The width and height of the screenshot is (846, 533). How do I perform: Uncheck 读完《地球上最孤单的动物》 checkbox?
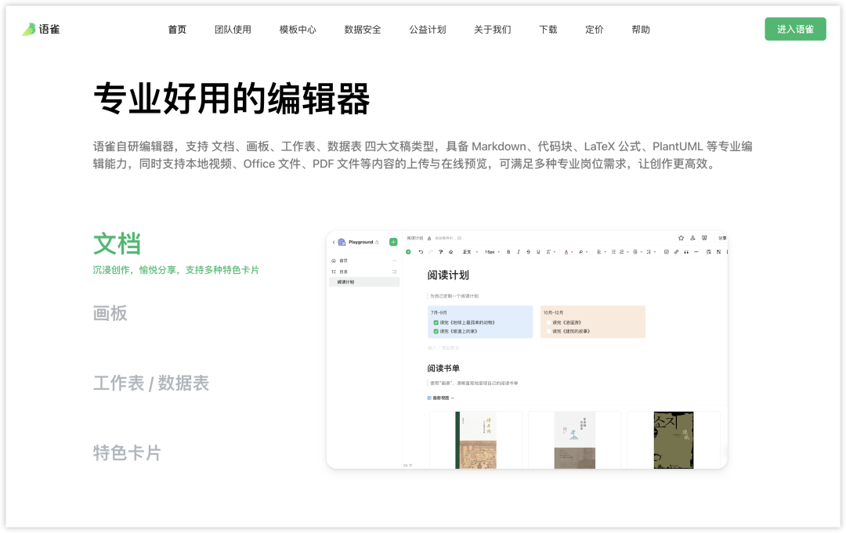tap(436, 322)
